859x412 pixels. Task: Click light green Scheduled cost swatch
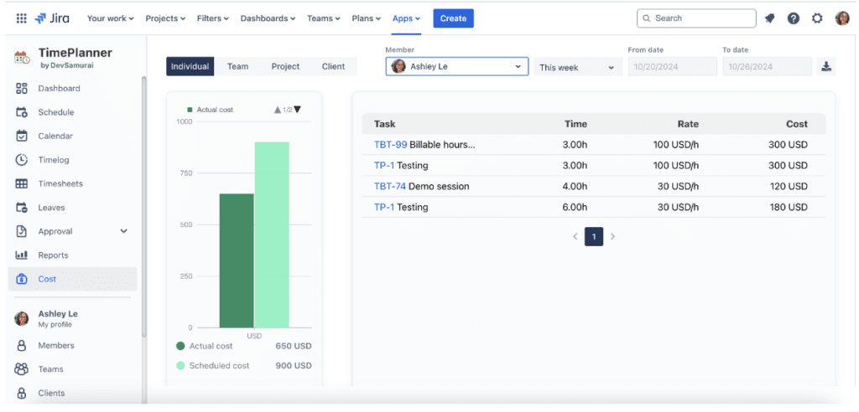click(180, 365)
